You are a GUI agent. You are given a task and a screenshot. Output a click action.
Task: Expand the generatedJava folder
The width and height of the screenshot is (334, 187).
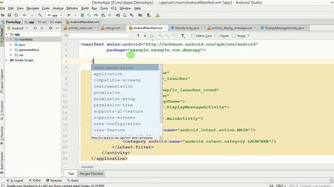pyautogui.click(x=11, y=50)
